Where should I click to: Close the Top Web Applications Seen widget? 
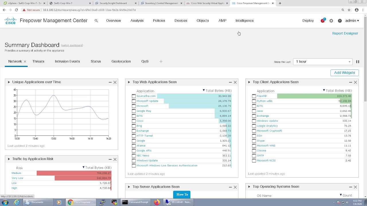(x=235, y=82)
